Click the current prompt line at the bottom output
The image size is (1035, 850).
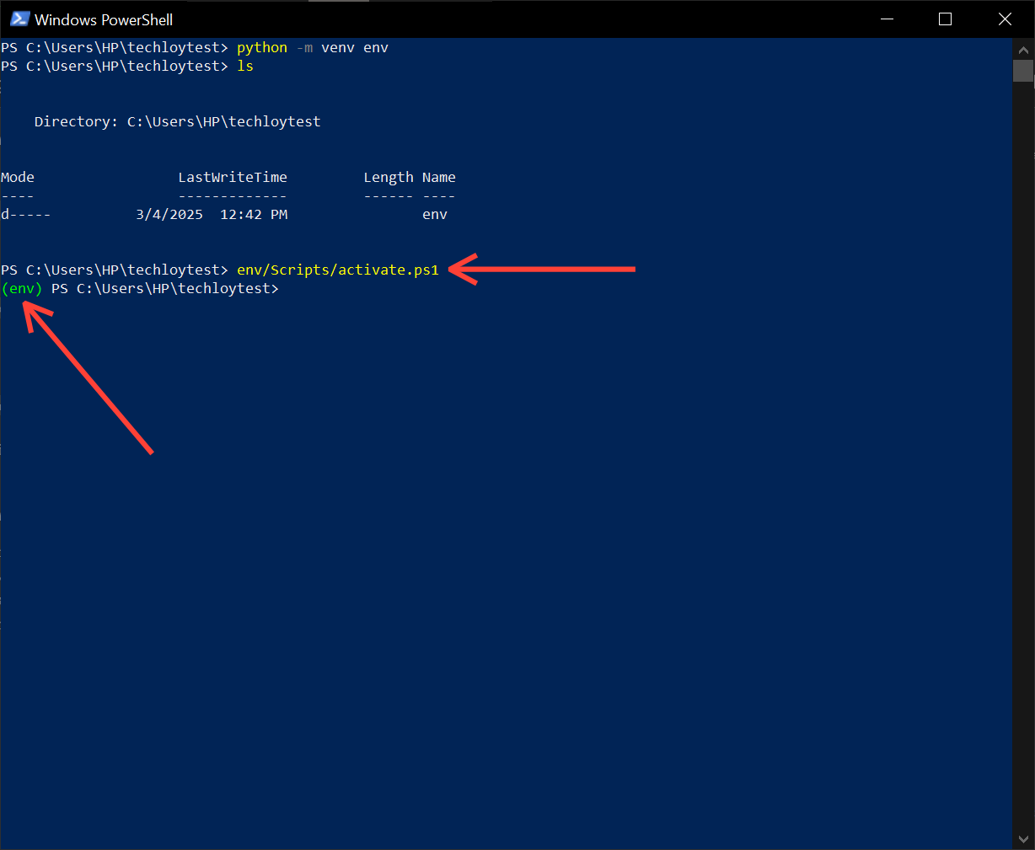tap(164, 288)
